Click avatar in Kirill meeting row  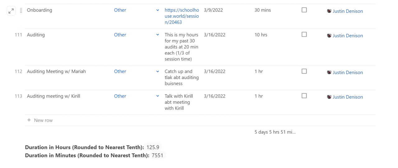pos(329,97)
